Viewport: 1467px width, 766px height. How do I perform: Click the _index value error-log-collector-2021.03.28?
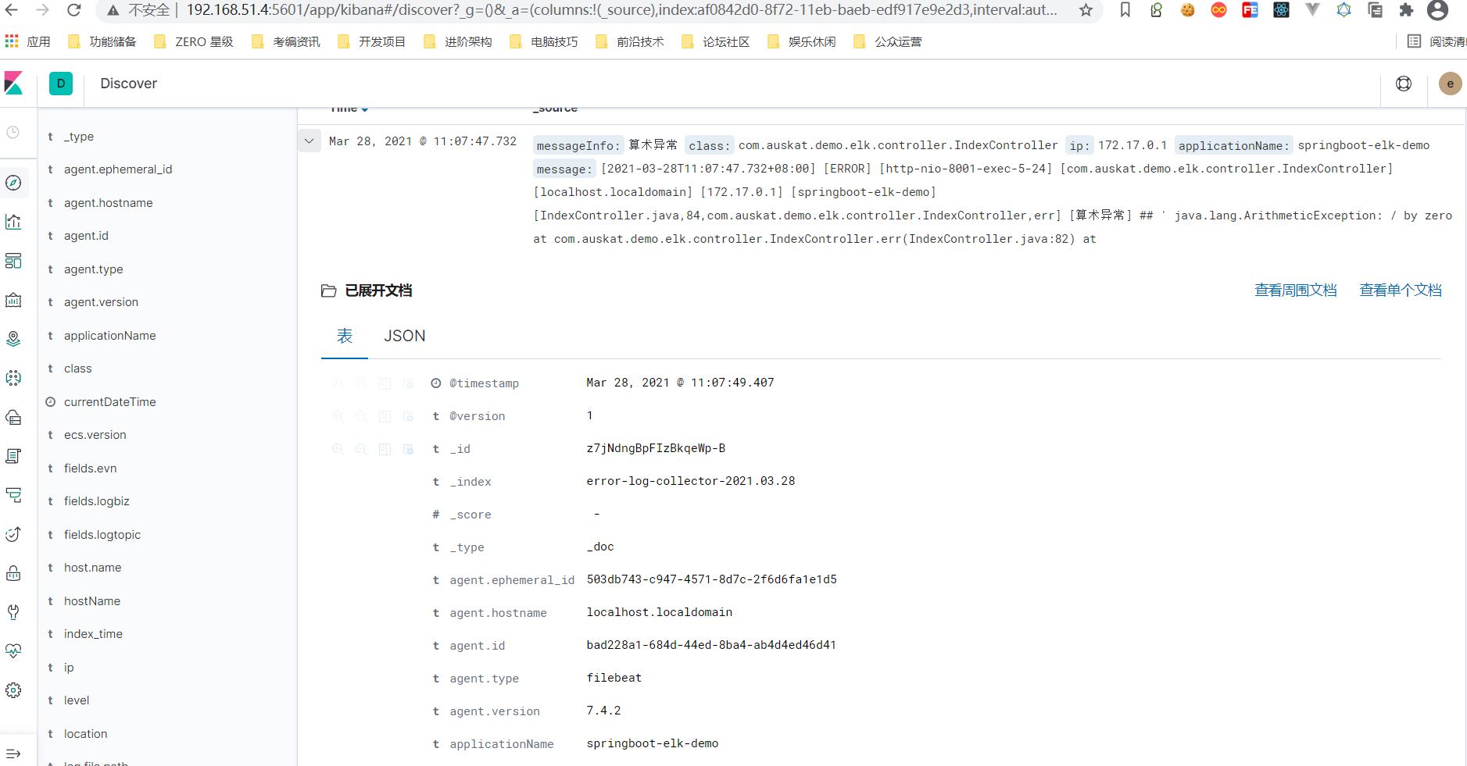(x=691, y=481)
